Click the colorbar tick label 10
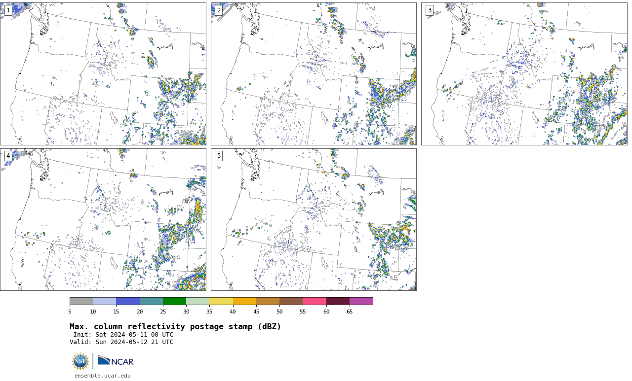 (93, 312)
